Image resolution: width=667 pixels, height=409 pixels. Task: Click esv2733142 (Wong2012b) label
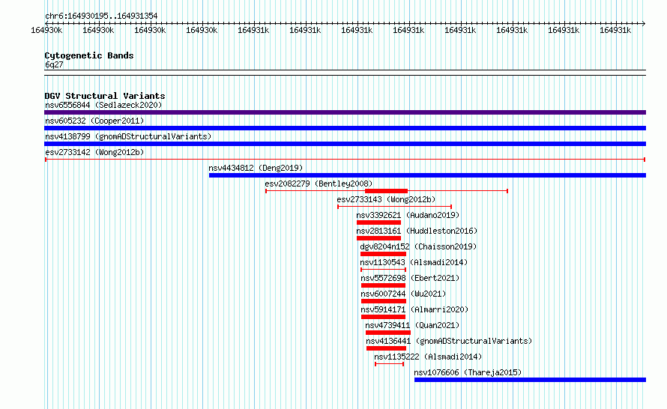(94, 152)
